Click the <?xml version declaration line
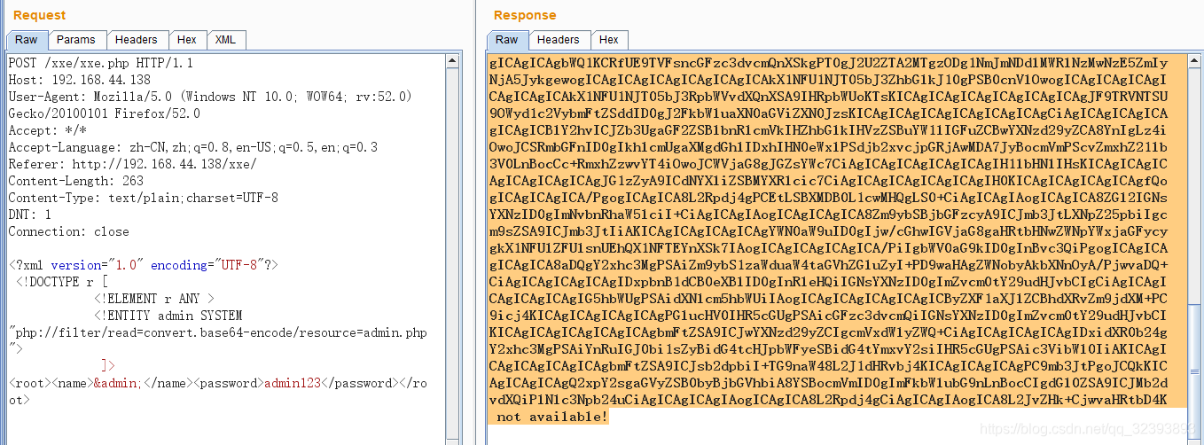 pyautogui.click(x=144, y=265)
